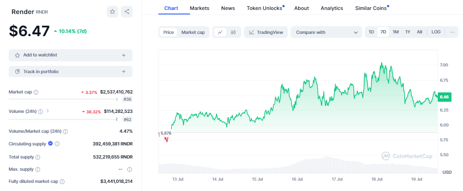The image size is (463, 191).
Task: Open the Analytics tab
Action: [x=332, y=8]
